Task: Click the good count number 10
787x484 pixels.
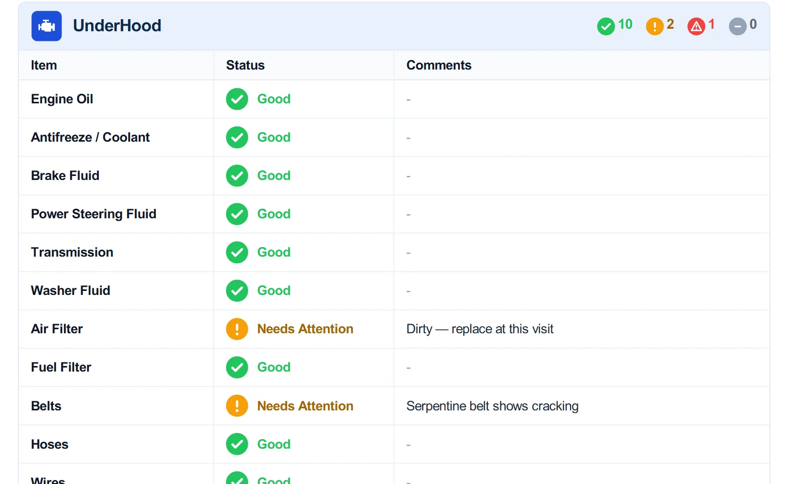Action: (625, 24)
